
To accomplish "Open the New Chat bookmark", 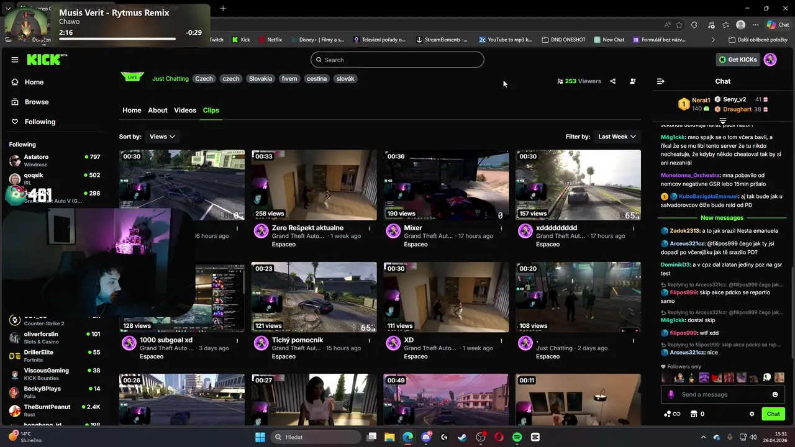I will [609, 40].
